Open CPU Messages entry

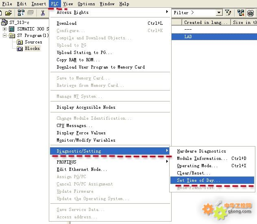pyautogui.click(x=110, y=125)
